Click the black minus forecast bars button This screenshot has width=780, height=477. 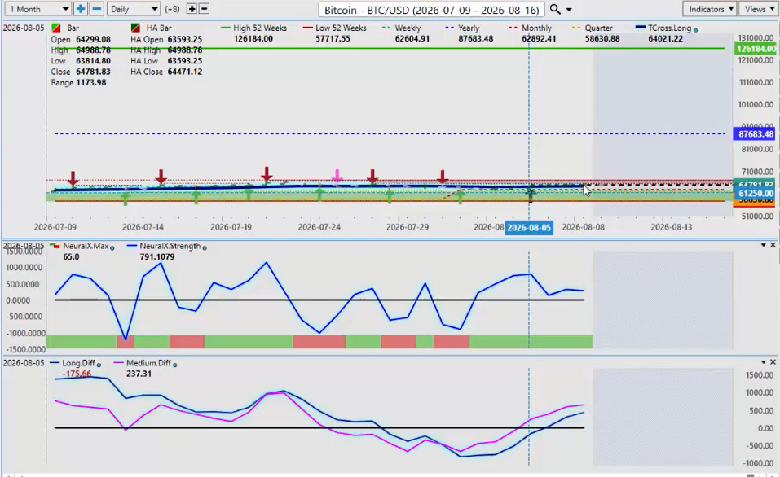pos(204,9)
